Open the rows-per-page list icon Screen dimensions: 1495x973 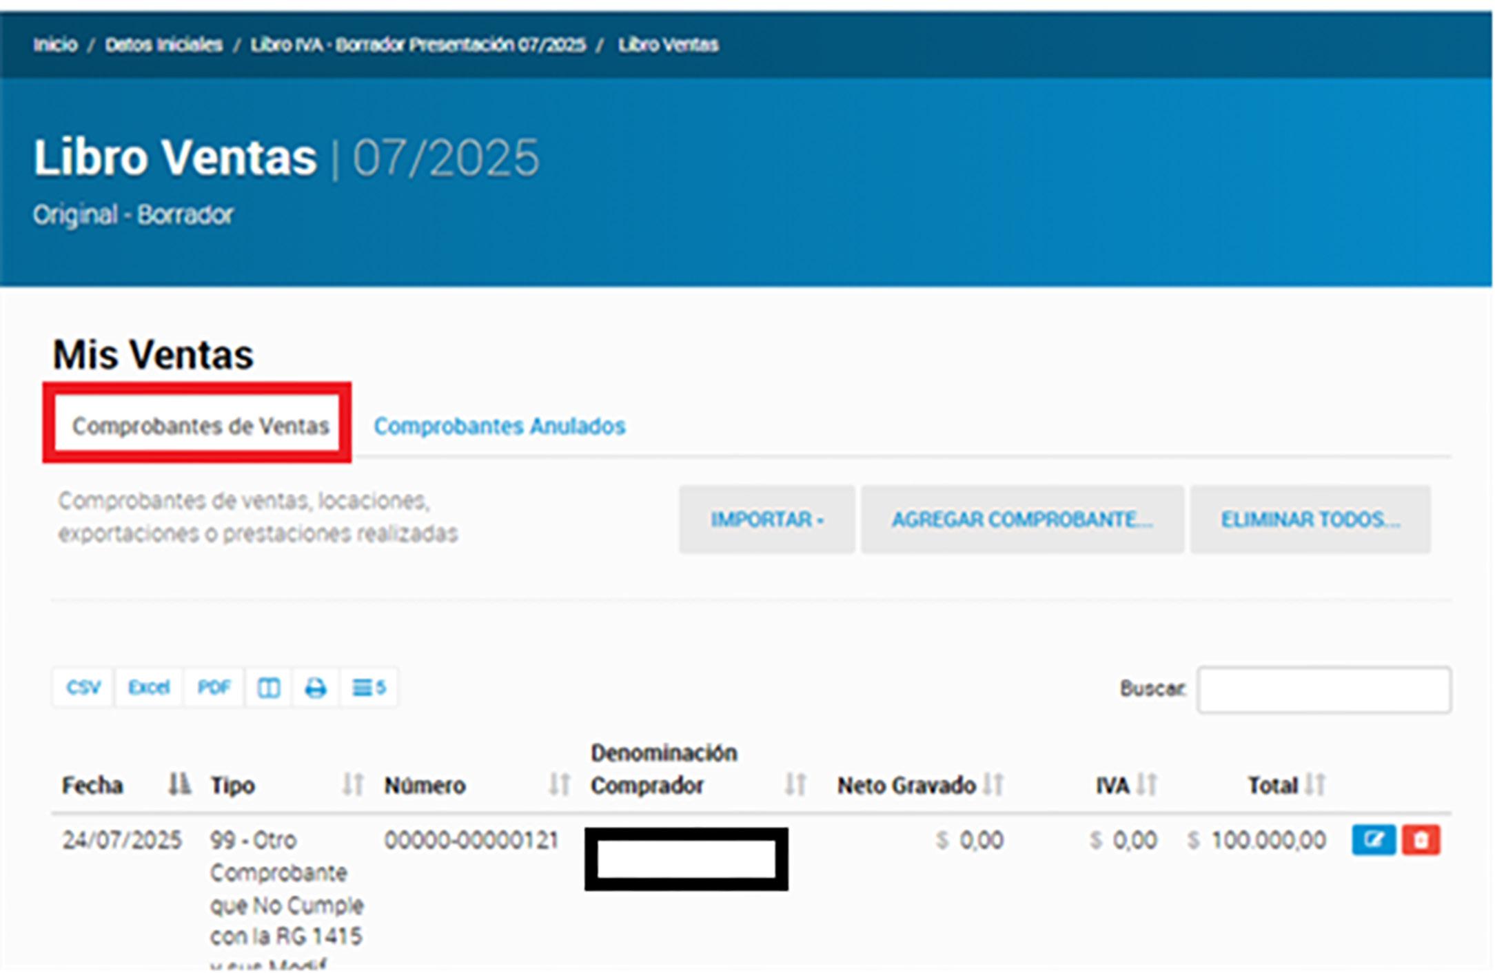369,688
